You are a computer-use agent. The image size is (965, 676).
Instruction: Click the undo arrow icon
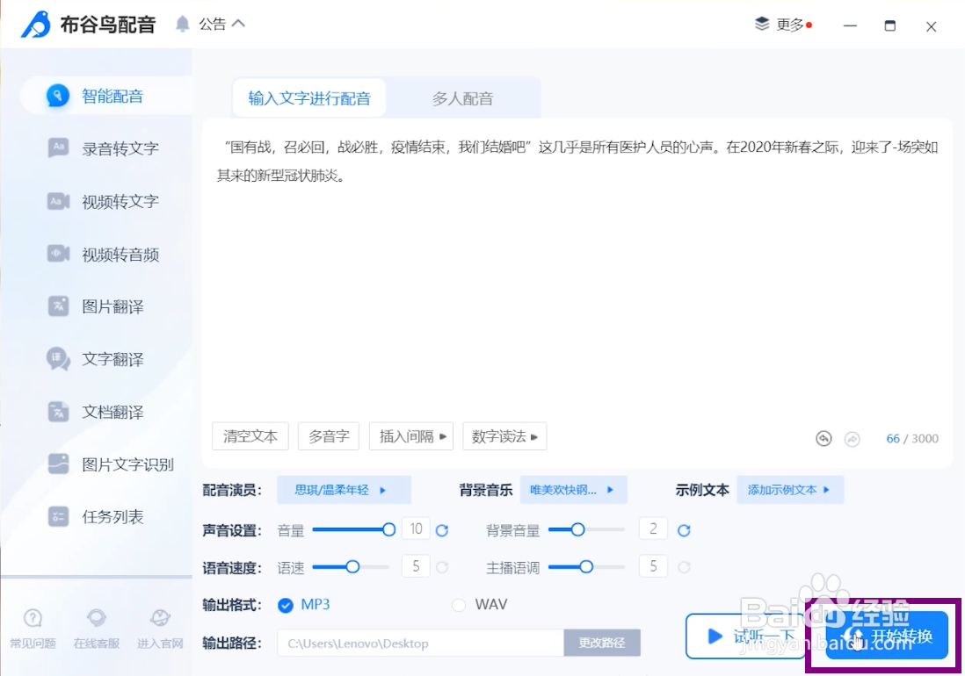(x=824, y=438)
